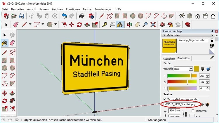Screen dimensions: 219x123
Task: Match color on screen monitor icon
Action: 208,69
